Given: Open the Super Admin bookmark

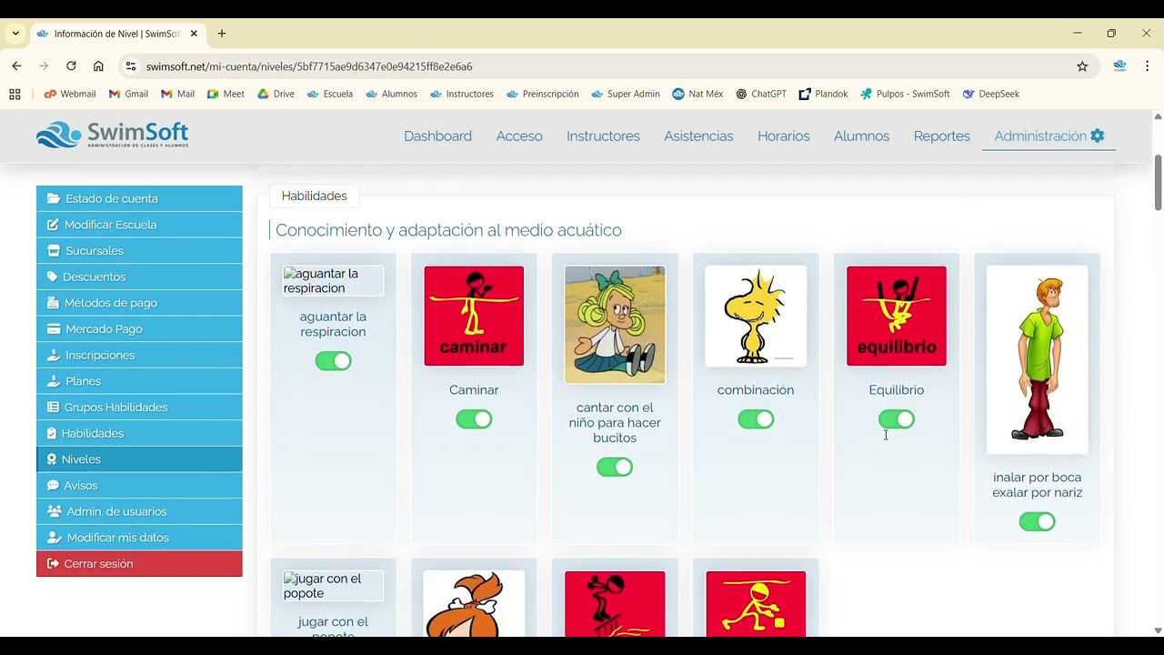Looking at the screenshot, I should pyautogui.click(x=625, y=94).
